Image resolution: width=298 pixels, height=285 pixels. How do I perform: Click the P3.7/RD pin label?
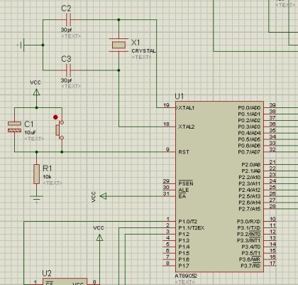pyautogui.click(x=250, y=266)
